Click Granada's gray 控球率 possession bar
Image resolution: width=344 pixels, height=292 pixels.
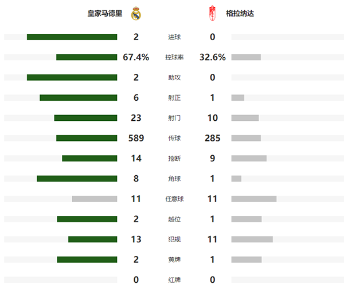tap(246, 57)
